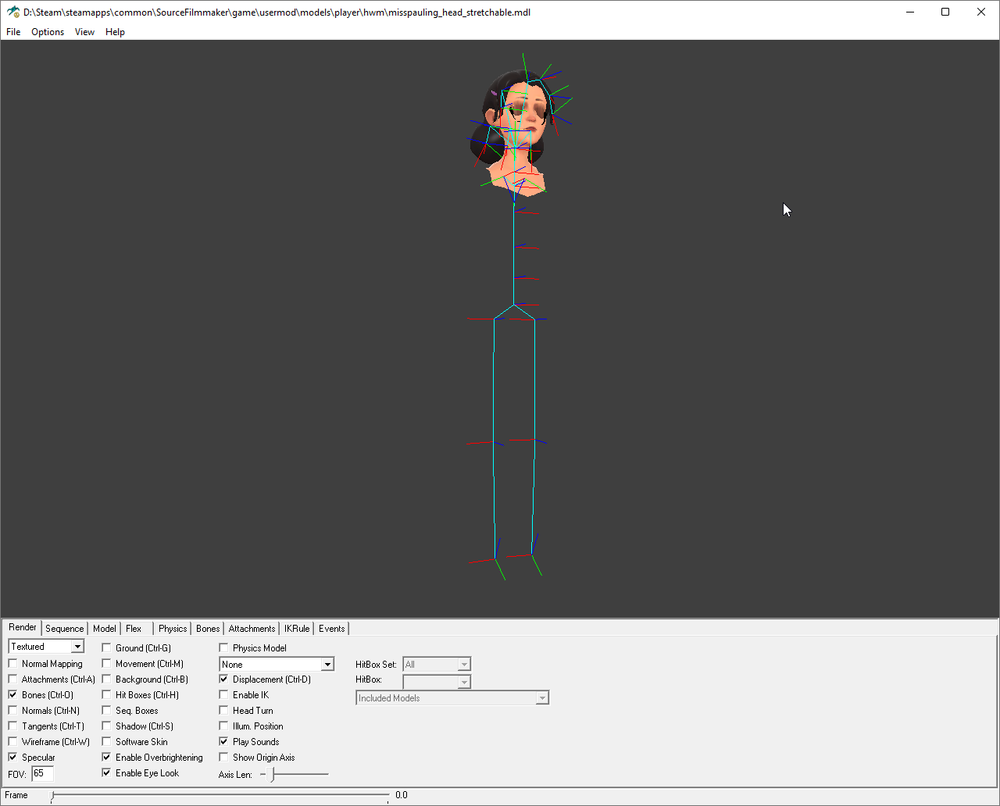Switch to the Model tab
The height and width of the screenshot is (806, 1000).
click(x=104, y=629)
